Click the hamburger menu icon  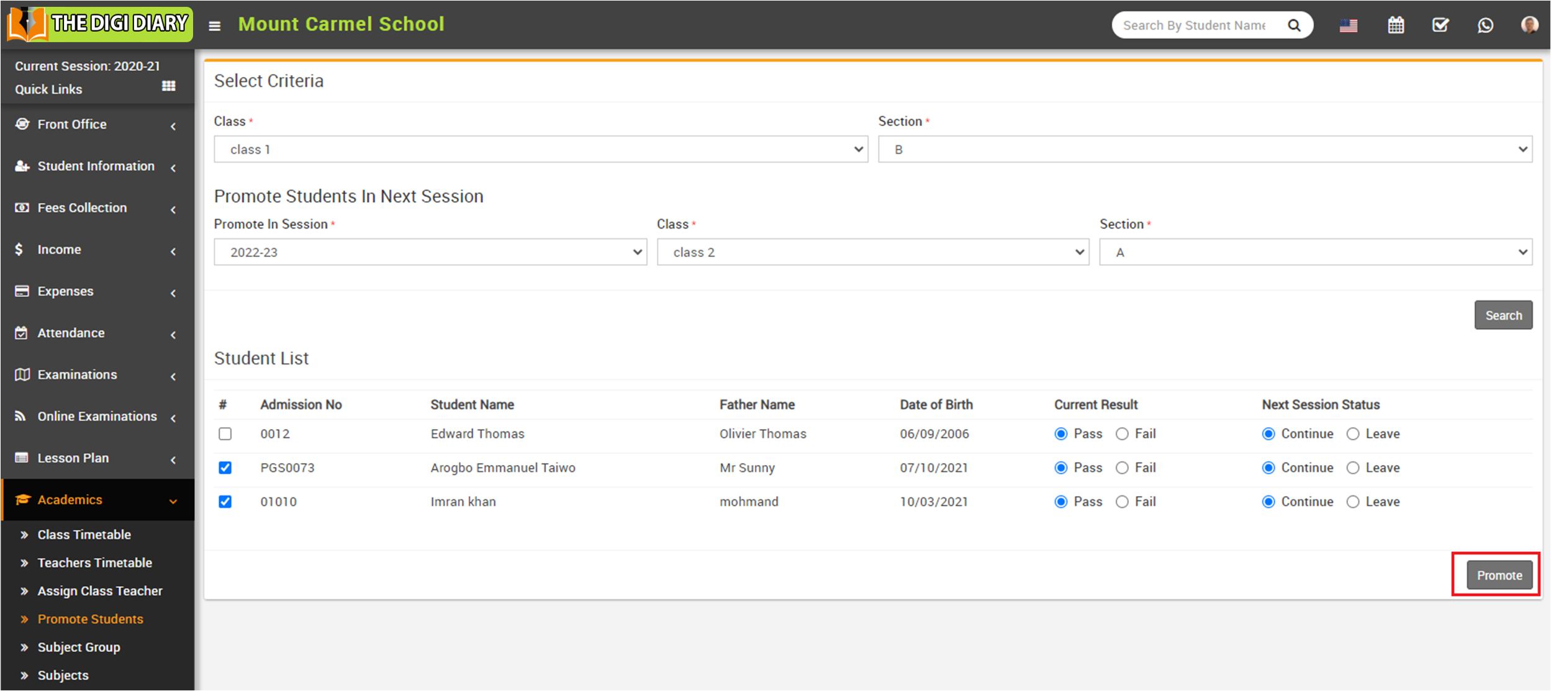tap(214, 26)
